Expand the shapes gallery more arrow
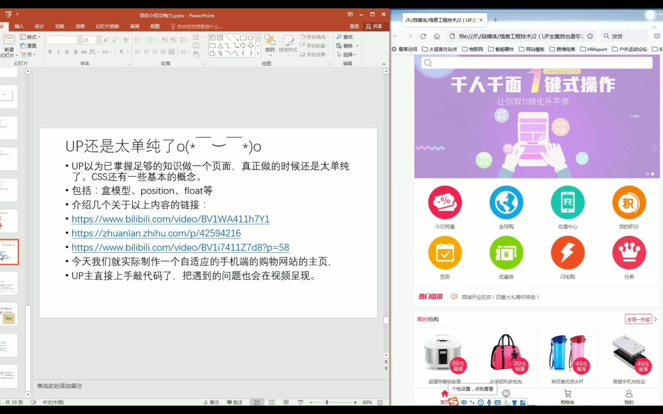Image resolution: width=663 pixels, height=414 pixels. point(258,54)
